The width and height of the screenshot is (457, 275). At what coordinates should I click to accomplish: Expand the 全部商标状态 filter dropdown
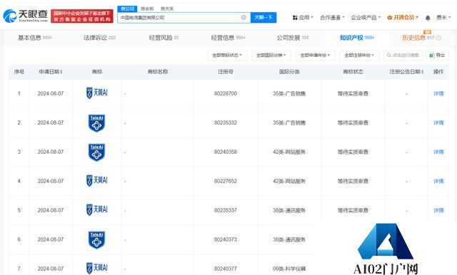(227, 56)
